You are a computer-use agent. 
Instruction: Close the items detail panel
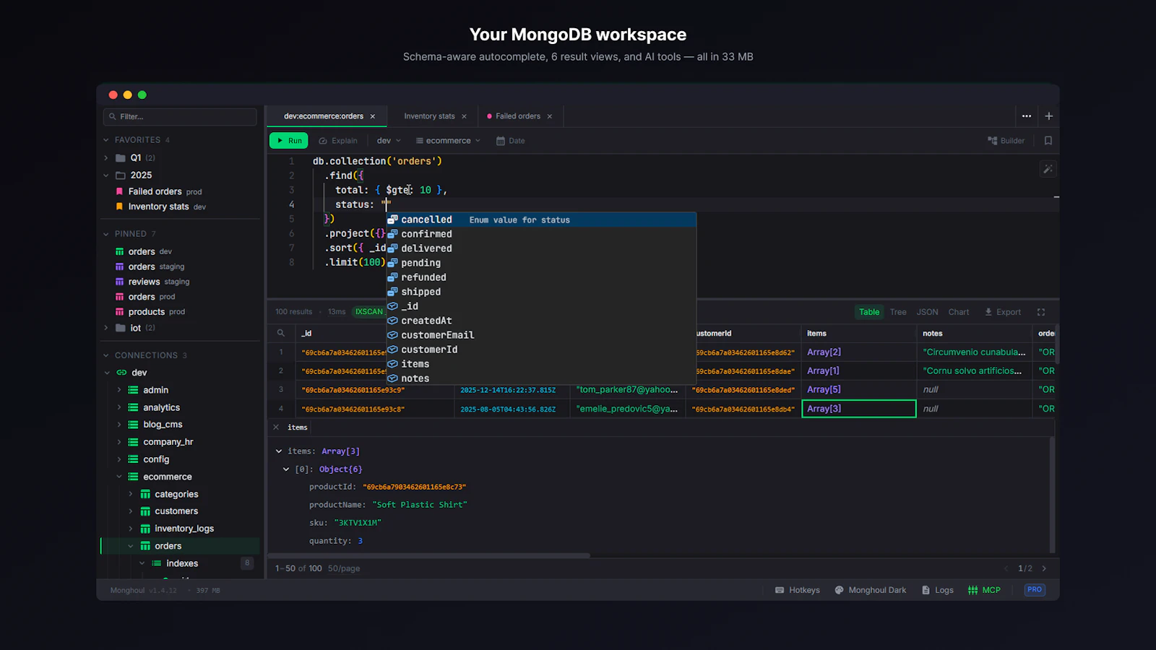tap(276, 428)
